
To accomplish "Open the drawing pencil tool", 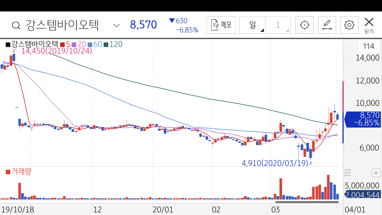I will [x=327, y=25].
